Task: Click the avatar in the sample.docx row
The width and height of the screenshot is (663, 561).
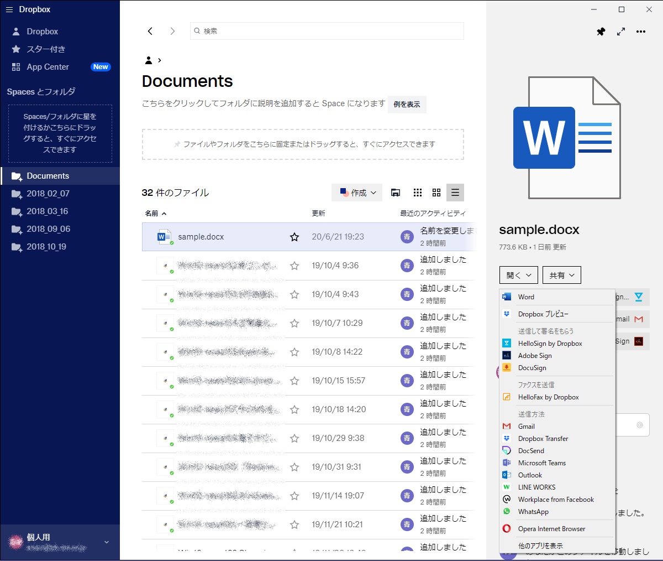Action: [407, 237]
